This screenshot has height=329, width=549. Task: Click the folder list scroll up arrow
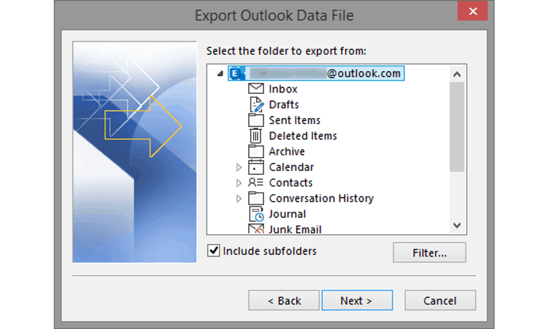pos(457,74)
